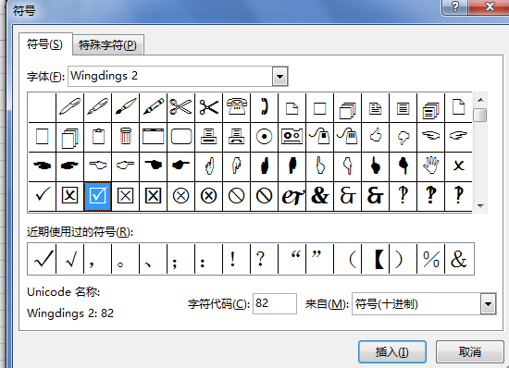Pick recent black lenticular bracket symbol
The image size is (509, 368).
(x=375, y=259)
